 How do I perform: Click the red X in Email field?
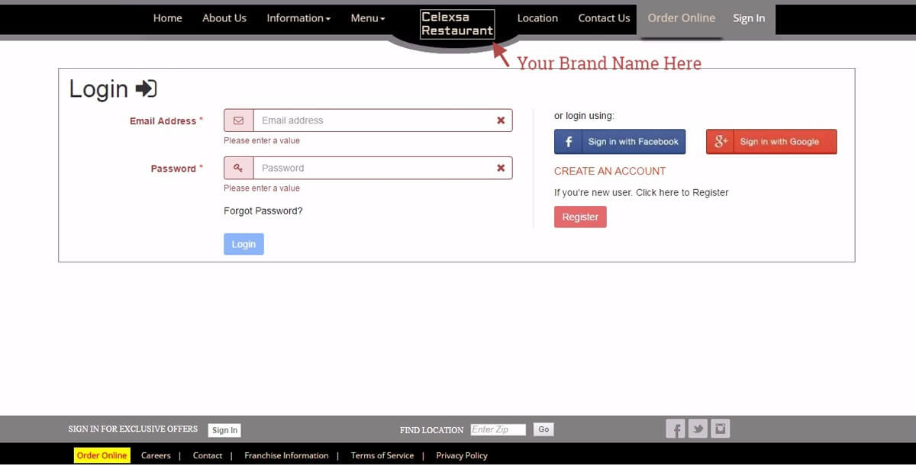(501, 121)
